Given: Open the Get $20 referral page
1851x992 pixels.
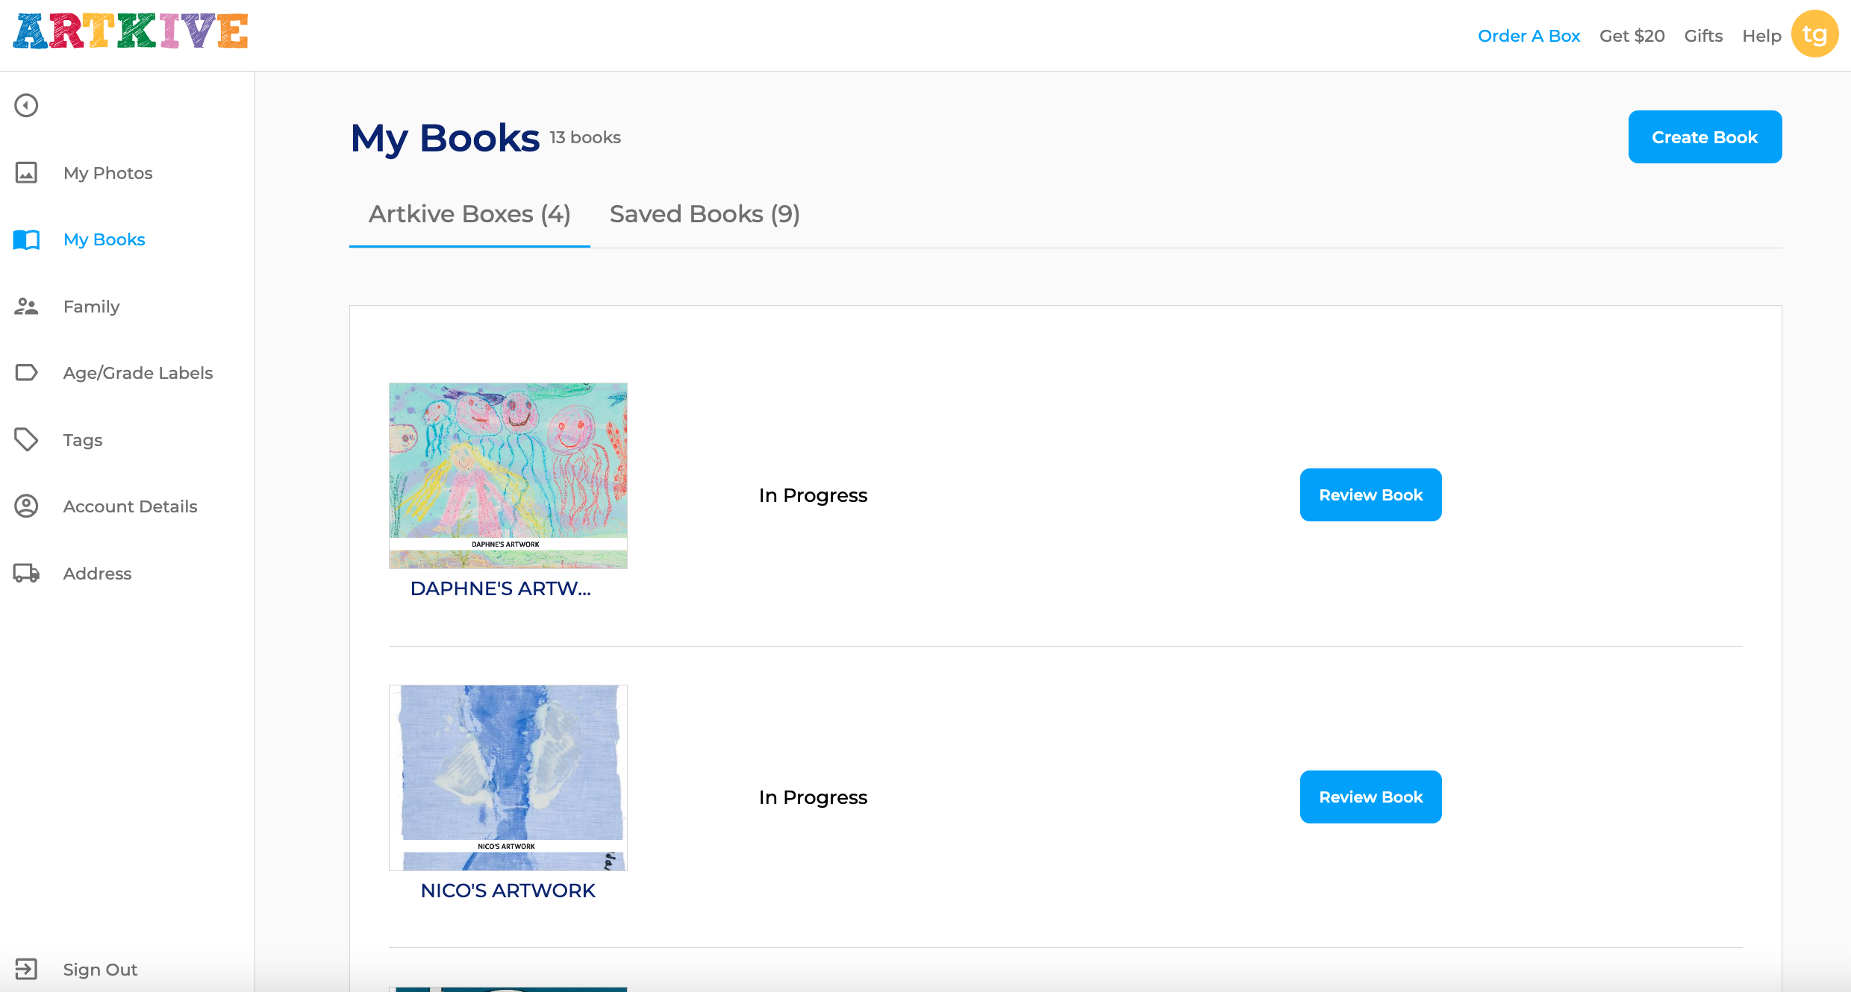Looking at the screenshot, I should coord(1632,35).
